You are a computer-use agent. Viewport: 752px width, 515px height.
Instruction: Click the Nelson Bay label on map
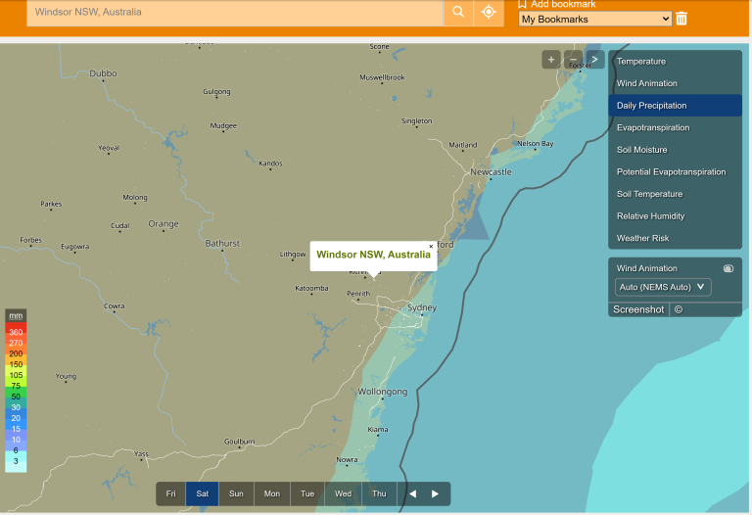(x=536, y=143)
